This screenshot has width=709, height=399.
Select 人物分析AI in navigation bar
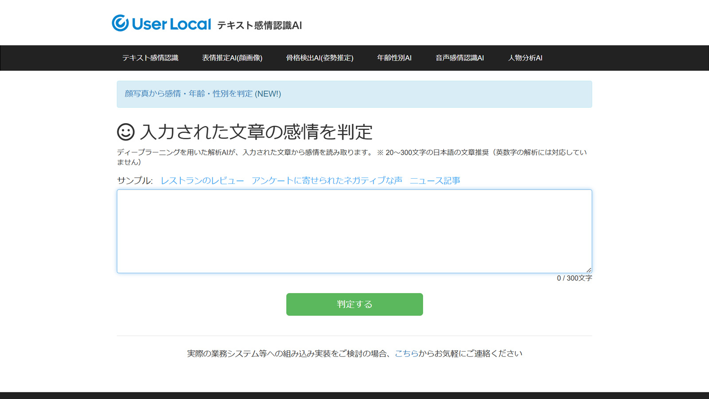525,58
